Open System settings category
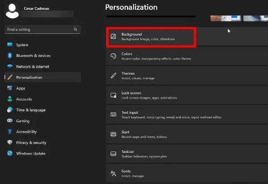The image size is (268, 184). (x=42, y=45)
